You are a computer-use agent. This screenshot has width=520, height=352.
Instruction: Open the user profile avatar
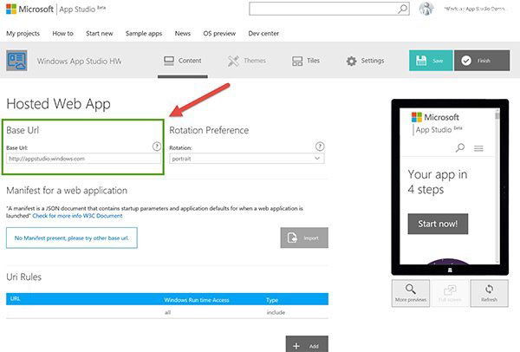tap(426, 9)
